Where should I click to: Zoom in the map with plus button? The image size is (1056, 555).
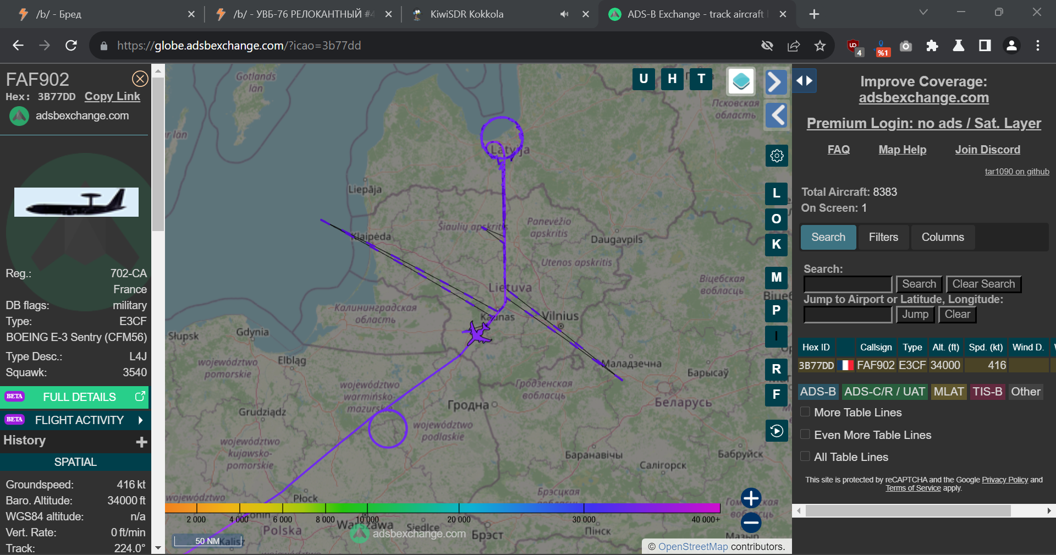click(751, 498)
